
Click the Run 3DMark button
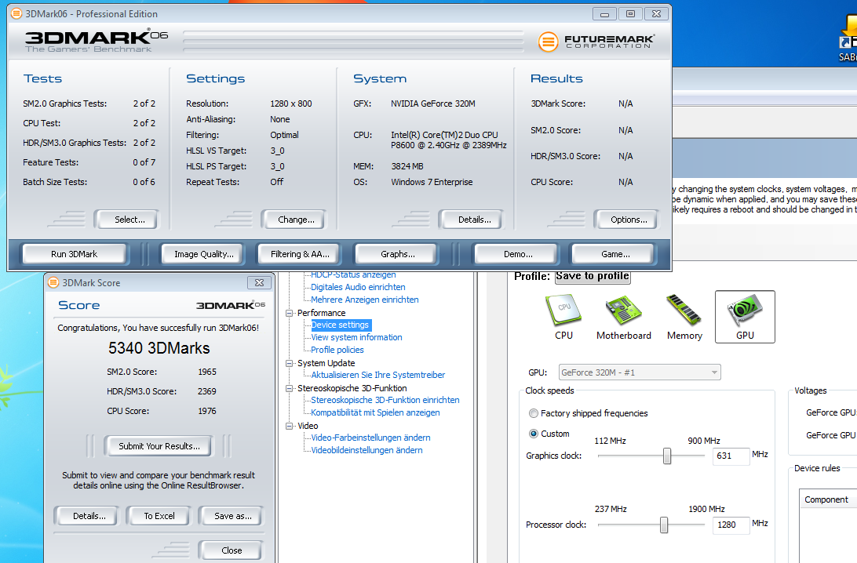74,254
